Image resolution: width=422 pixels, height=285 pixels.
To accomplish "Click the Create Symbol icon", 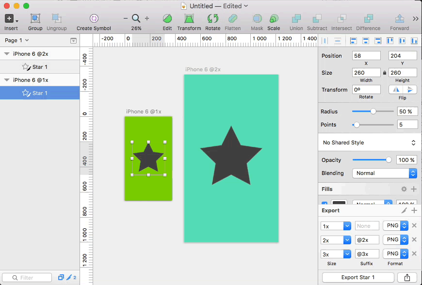I will pos(94,19).
